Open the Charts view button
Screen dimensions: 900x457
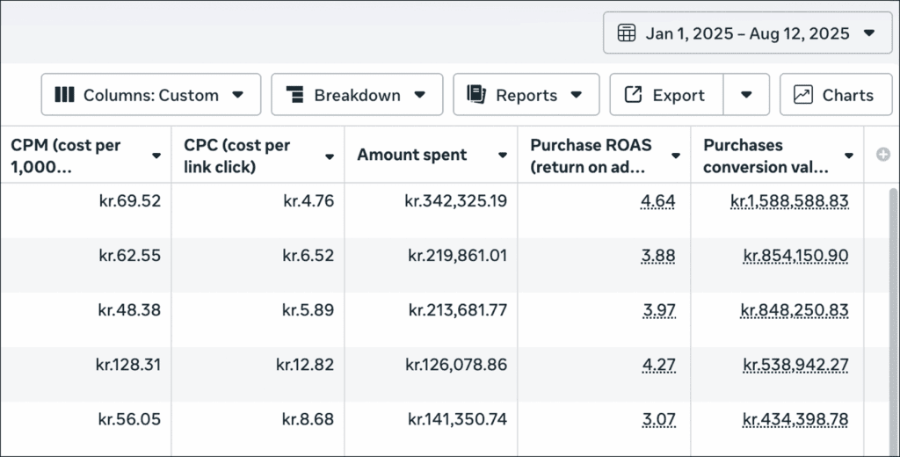click(835, 95)
